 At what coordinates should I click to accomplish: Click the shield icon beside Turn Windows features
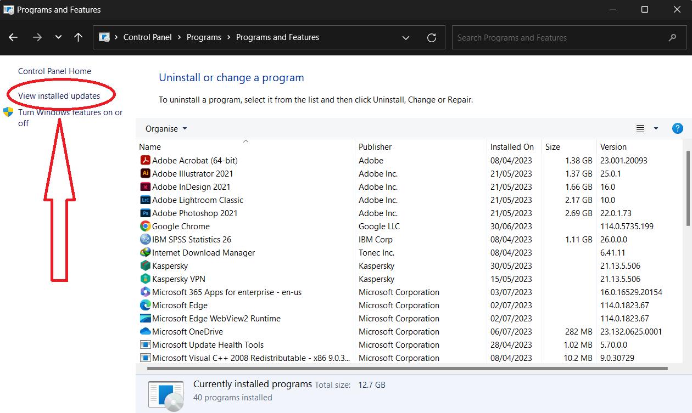pos(8,112)
